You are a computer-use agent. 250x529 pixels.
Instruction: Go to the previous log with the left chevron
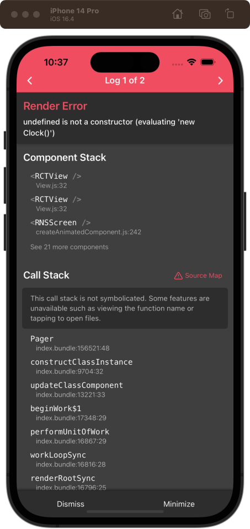coord(30,81)
